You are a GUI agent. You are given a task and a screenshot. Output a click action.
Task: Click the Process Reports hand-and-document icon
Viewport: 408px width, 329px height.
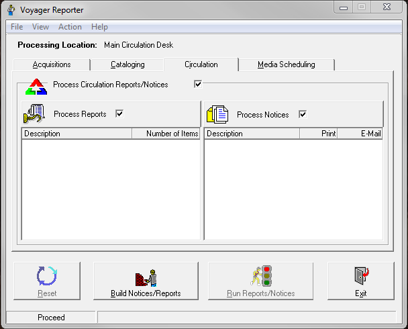(34, 114)
